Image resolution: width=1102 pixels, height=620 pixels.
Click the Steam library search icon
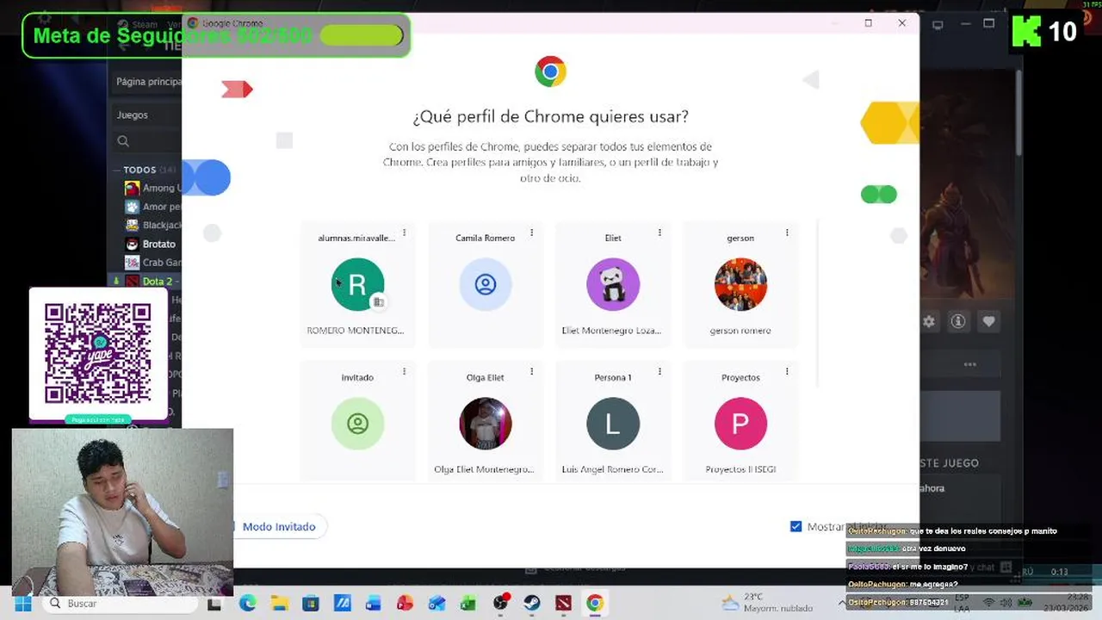(123, 141)
